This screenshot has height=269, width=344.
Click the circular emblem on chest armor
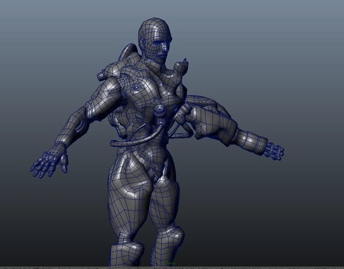[x=136, y=88]
